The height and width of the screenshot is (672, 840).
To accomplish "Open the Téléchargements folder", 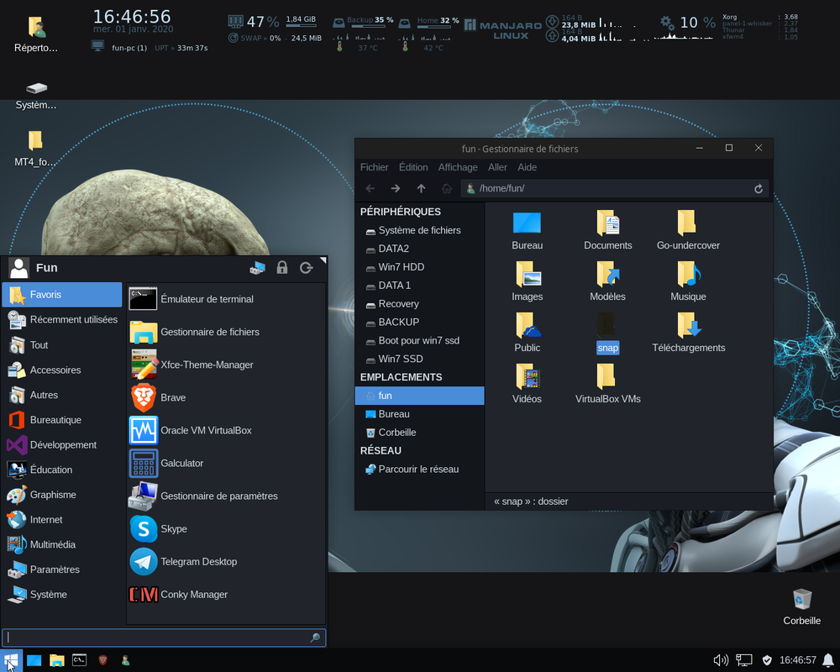I will point(689,333).
